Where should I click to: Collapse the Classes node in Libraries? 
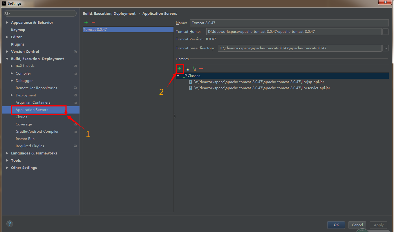(x=178, y=75)
